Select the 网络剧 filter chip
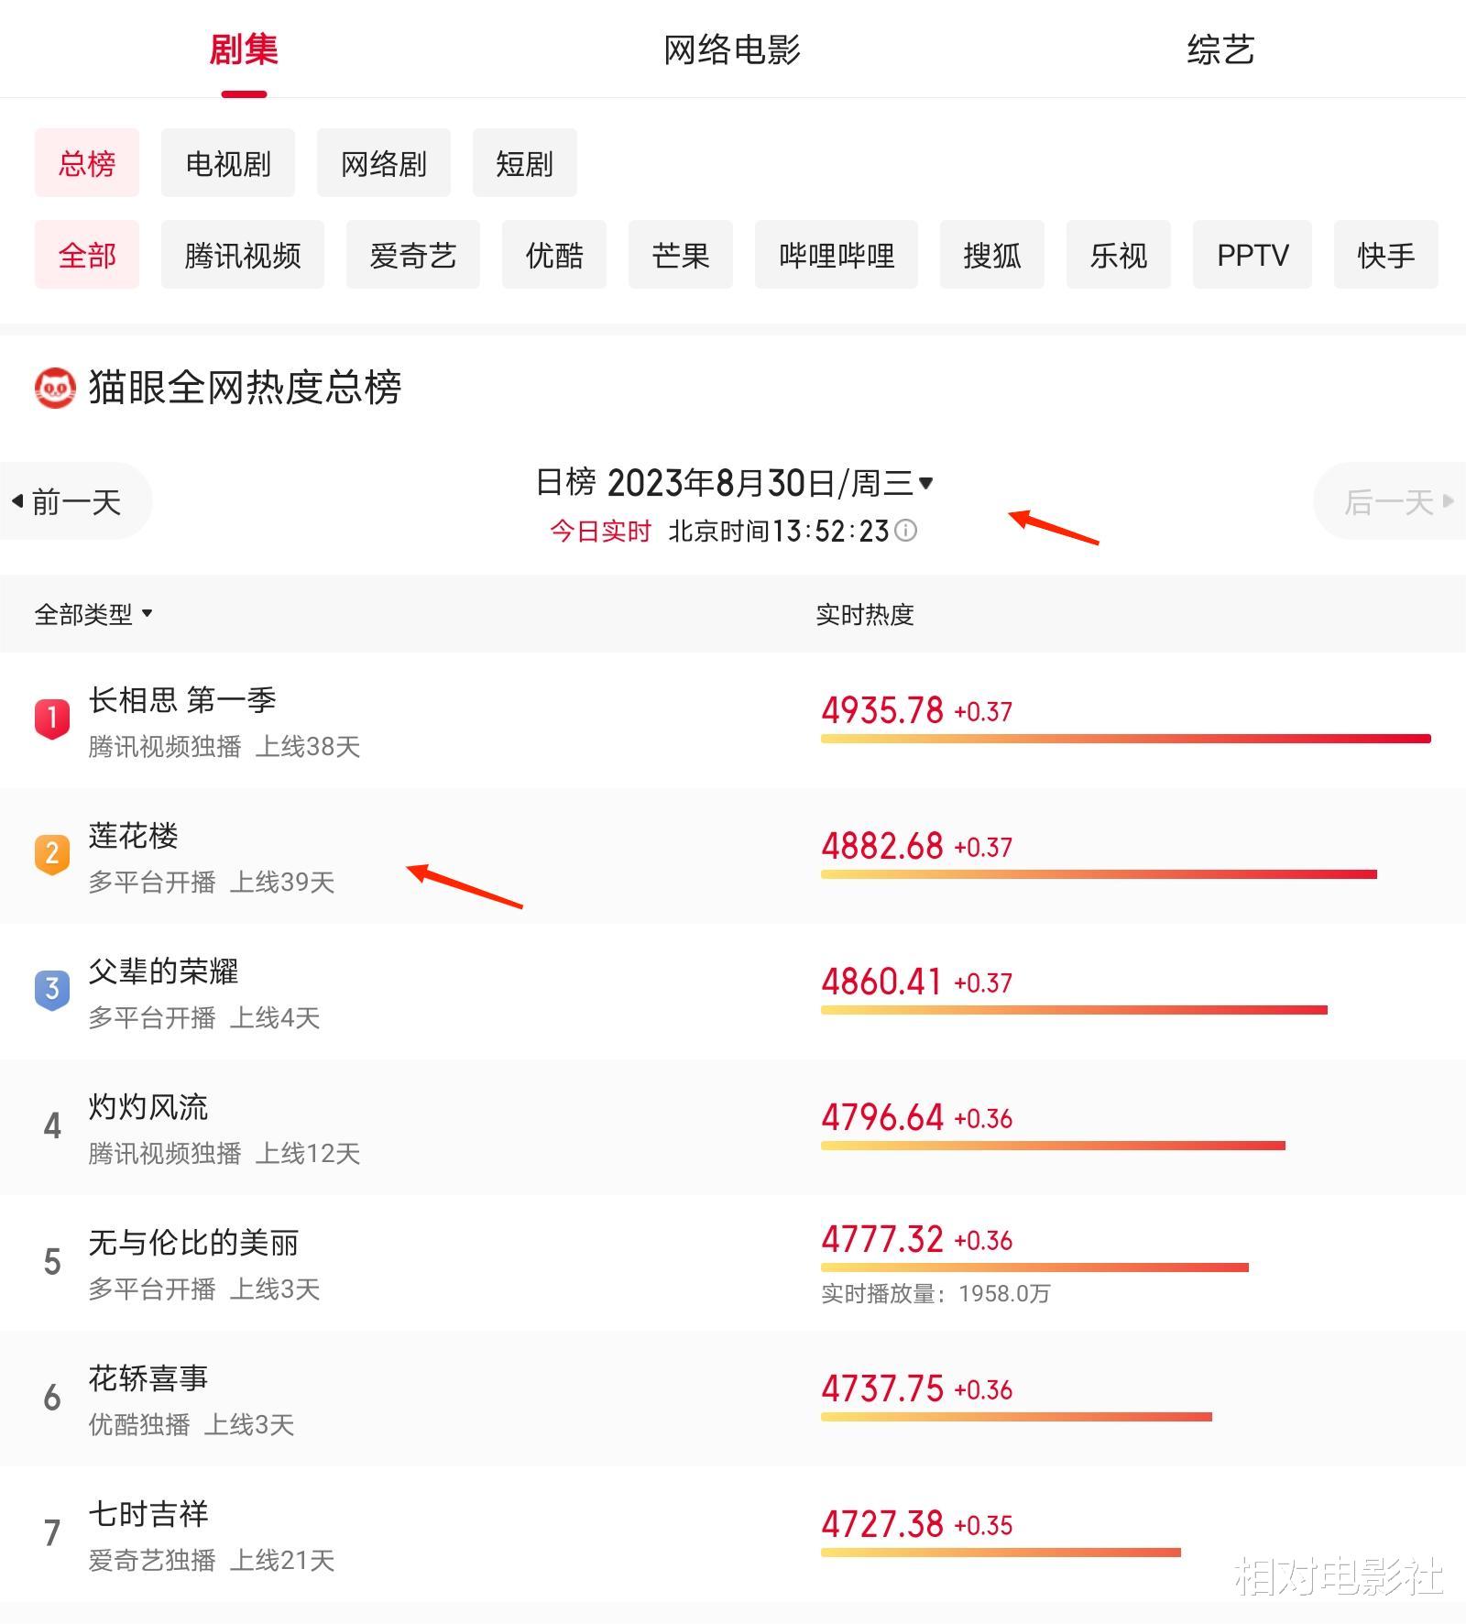Viewport: 1466px width, 1624px height. click(x=384, y=163)
